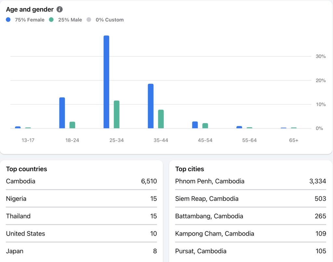
Task: Click the '18-24' axis label
Action: point(72,140)
